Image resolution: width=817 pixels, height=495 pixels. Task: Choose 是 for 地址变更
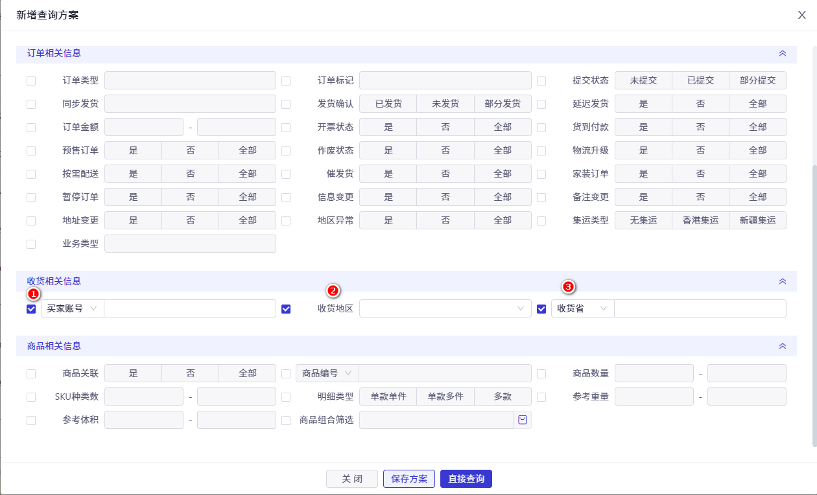[133, 220]
